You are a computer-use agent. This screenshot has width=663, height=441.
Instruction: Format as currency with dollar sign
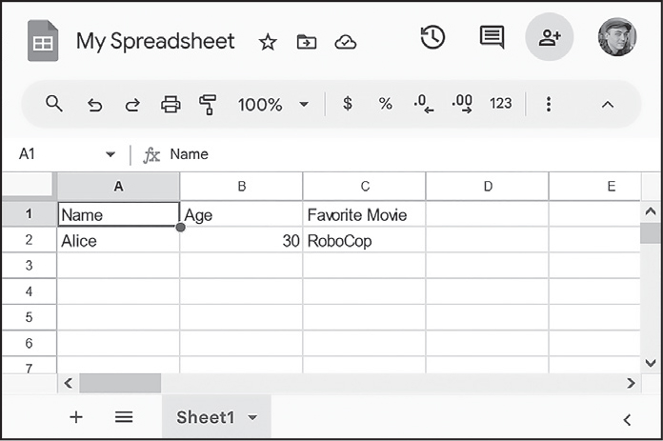(348, 104)
